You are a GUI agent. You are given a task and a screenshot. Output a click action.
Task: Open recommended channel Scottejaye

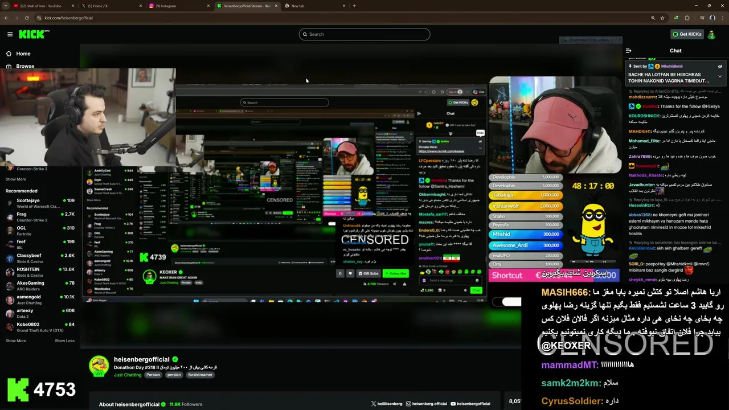click(x=40, y=203)
